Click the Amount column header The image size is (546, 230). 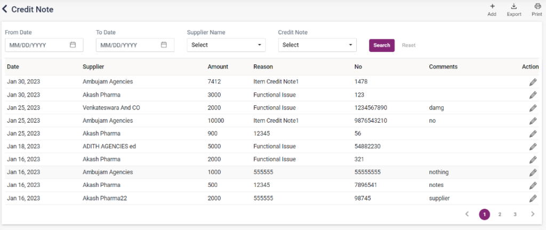coord(218,67)
